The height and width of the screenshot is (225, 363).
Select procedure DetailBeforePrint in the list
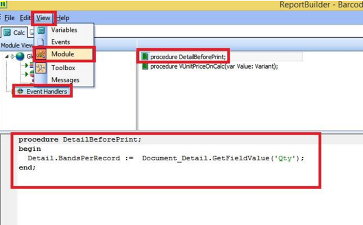(x=188, y=57)
